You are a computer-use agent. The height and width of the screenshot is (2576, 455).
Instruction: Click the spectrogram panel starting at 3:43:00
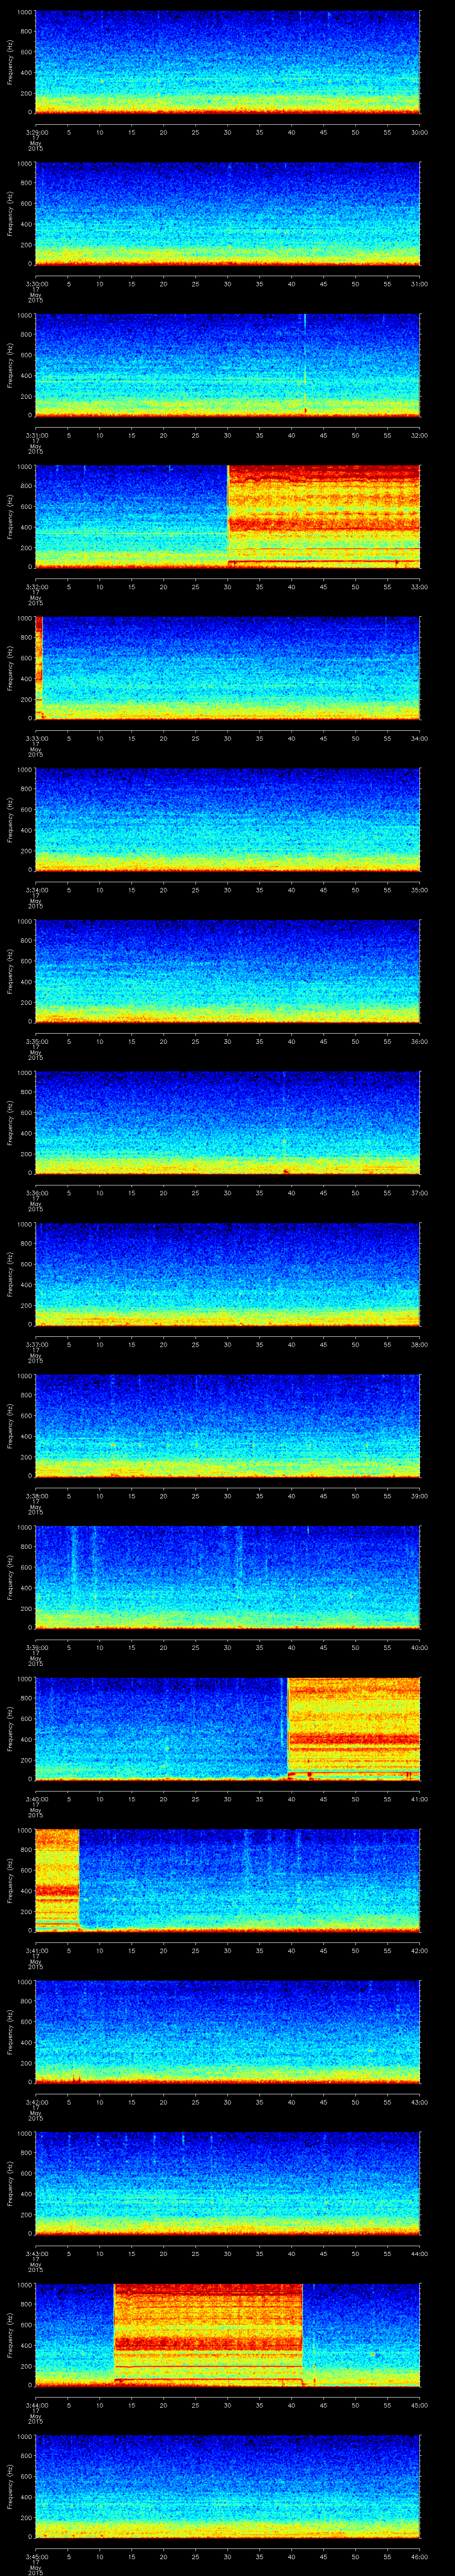[227, 2183]
